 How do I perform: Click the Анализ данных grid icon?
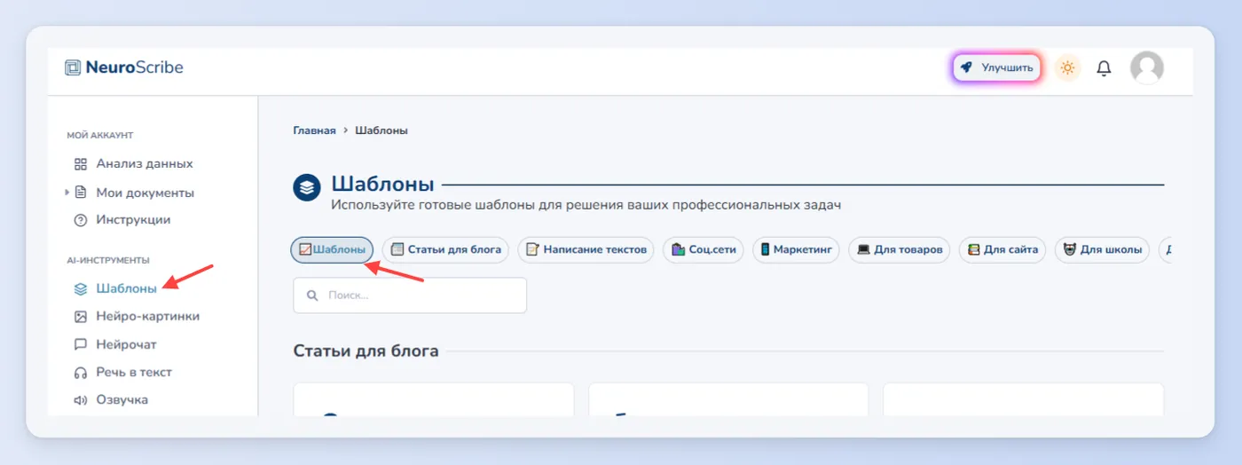click(81, 164)
